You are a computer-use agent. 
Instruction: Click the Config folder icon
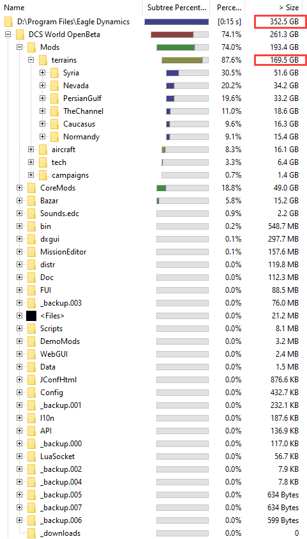(31, 392)
